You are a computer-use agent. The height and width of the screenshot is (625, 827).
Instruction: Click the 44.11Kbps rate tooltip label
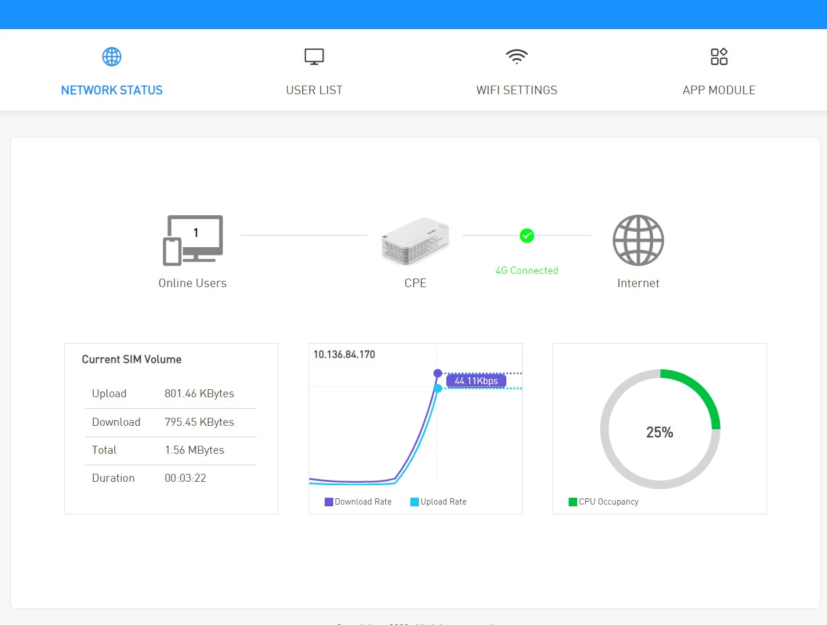(x=476, y=381)
